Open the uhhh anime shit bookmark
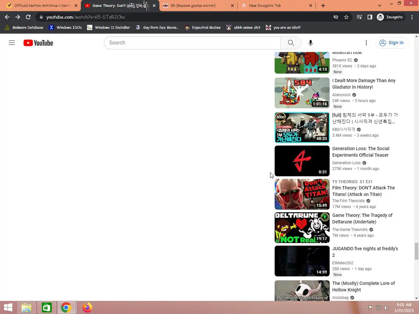The image size is (419, 314). tap(243, 27)
